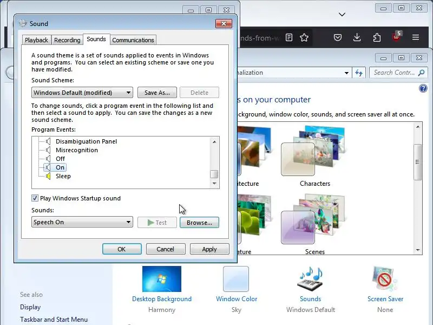Click speaker icon beside Off
Screen dimensions: 433x325
pos(48,159)
